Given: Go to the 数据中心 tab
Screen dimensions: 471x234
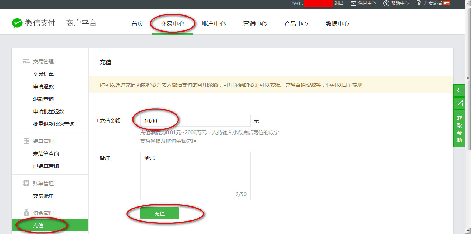Looking at the screenshot, I should [337, 24].
